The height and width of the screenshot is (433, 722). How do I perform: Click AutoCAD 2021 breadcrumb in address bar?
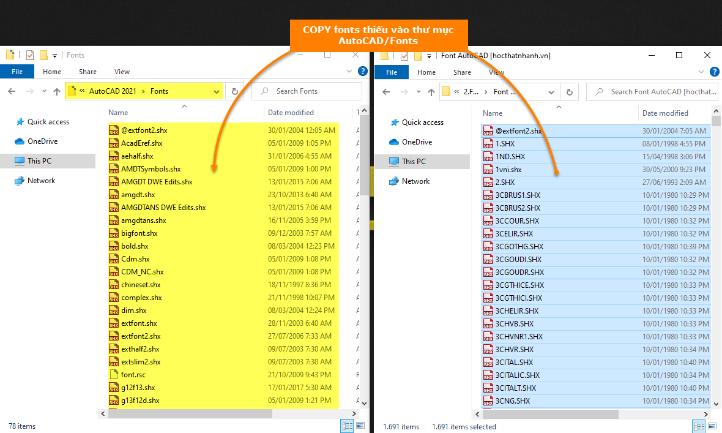113,91
